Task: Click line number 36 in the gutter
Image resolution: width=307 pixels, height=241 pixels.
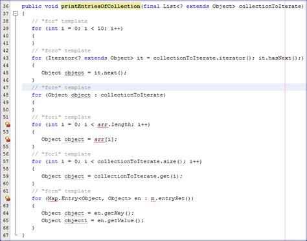Action: point(6,6)
